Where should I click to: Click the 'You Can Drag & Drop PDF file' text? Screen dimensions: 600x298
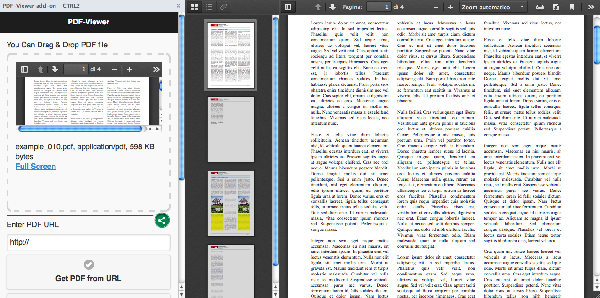(x=57, y=45)
